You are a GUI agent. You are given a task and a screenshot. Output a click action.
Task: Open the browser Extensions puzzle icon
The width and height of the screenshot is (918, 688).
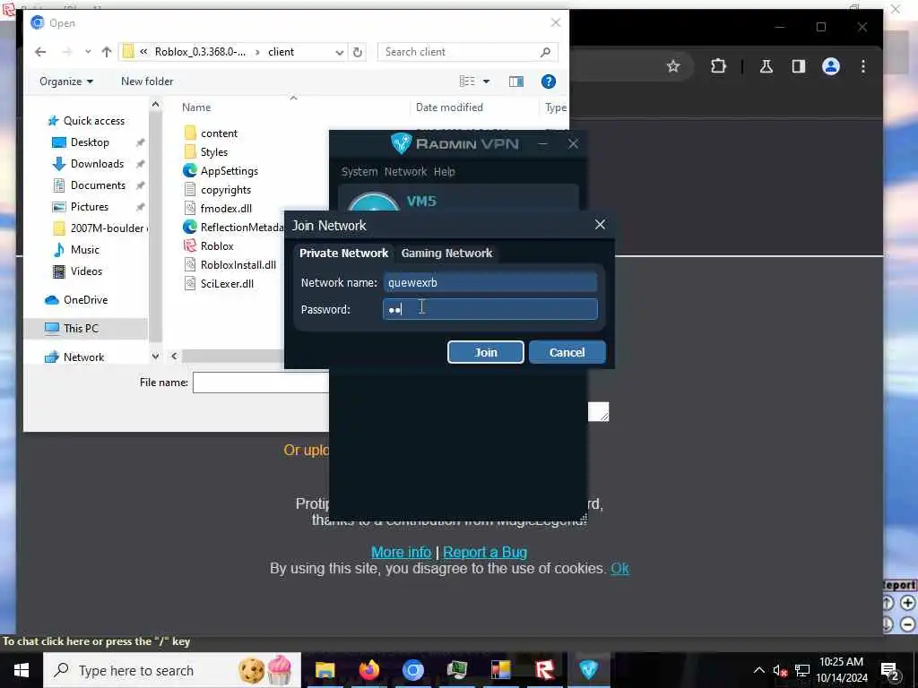[718, 66]
